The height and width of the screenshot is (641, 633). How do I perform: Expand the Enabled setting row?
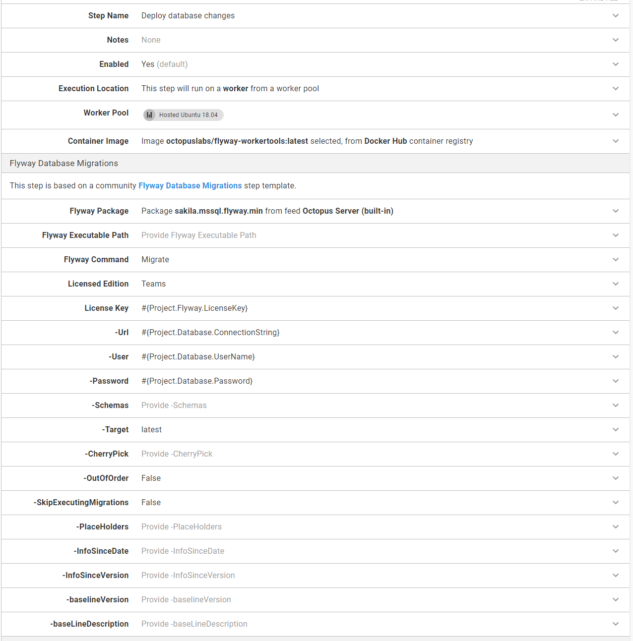[x=616, y=64]
